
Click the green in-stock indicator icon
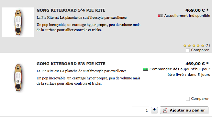coord(146,69)
